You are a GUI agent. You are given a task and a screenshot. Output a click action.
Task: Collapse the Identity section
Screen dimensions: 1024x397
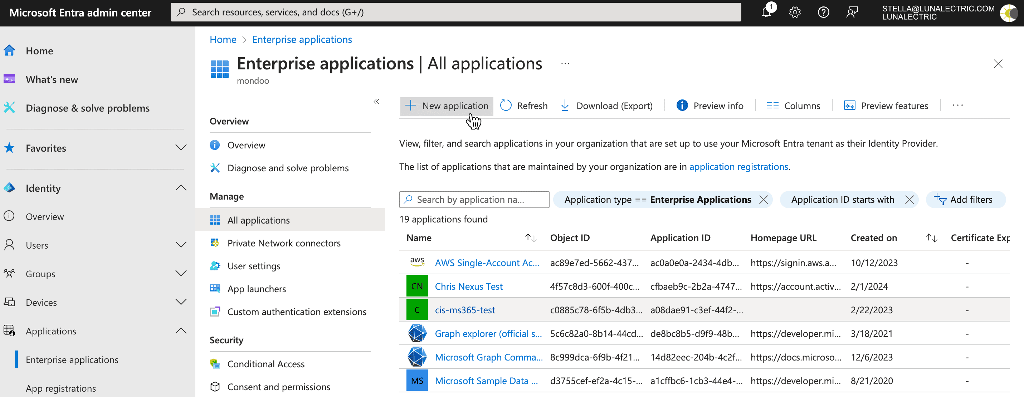pos(181,187)
